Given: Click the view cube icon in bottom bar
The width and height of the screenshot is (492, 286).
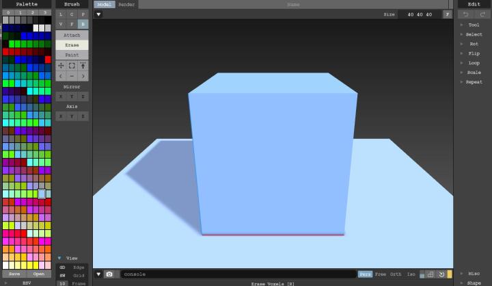Looking at the screenshot, I should click(x=430, y=274).
